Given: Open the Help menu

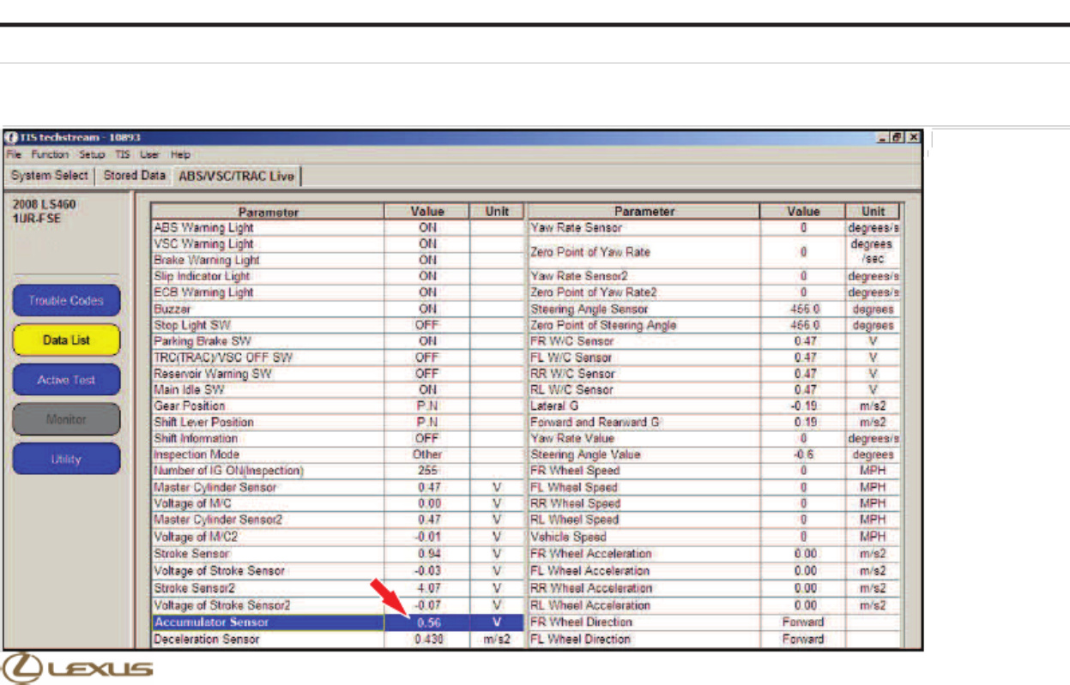Looking at the screenshot, I should pyautogui.click(x=180, y=154).
